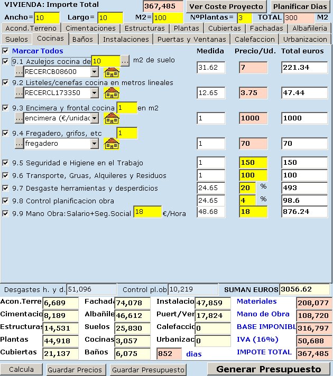Viewport: 333px width, 376px height.
Task: Click Planificar Dias button
Action: [x=300, y=6]
